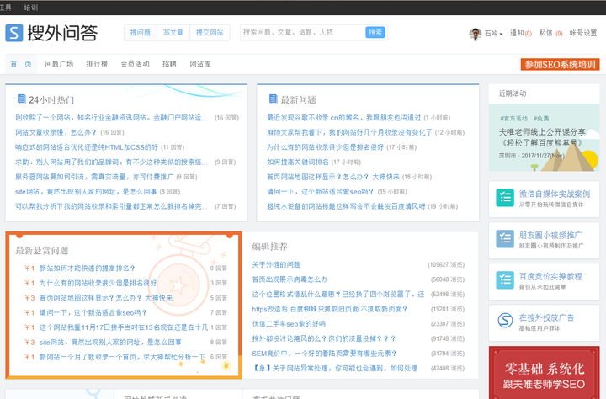Open 帐号设置 account settings
The width and height of the screenshot is (606, 399).
click(x=582, y=34)
